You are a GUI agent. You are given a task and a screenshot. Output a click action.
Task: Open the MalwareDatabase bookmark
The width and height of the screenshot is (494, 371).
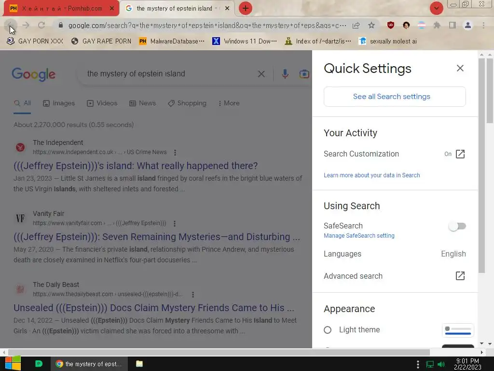click(x=172, y=42)
